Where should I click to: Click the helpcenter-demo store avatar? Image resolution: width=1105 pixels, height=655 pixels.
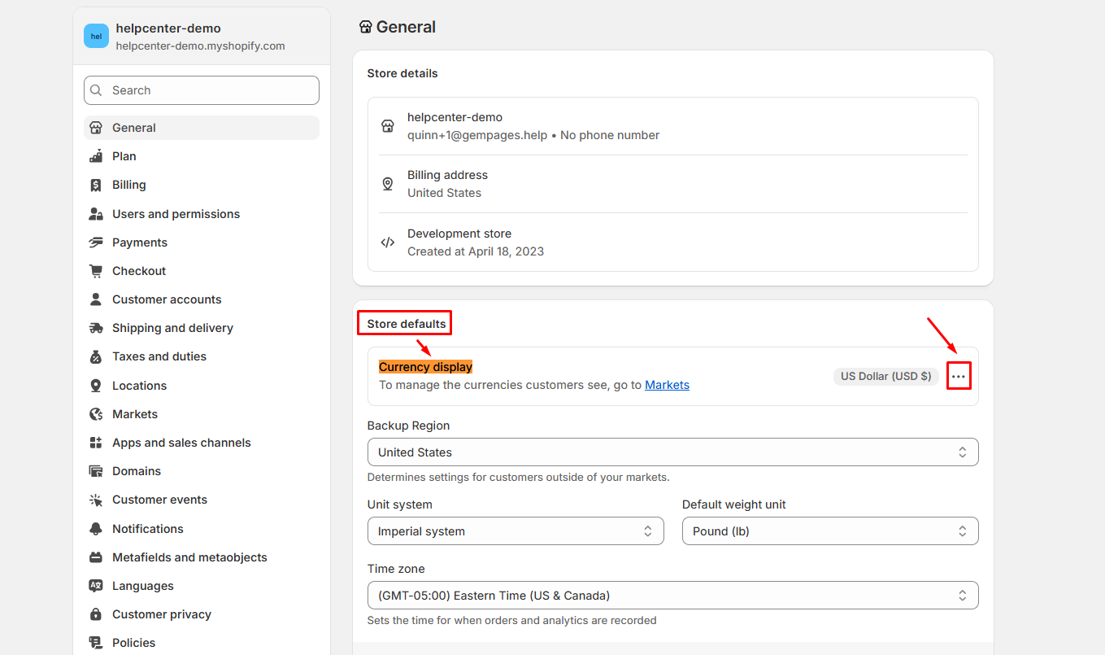click(96, 36)
